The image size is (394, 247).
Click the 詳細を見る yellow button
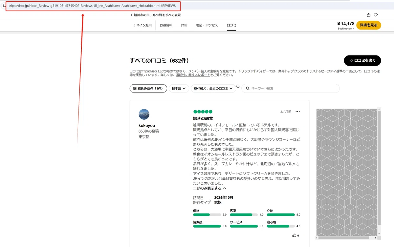pyautogui.click(x=369, y=25)
